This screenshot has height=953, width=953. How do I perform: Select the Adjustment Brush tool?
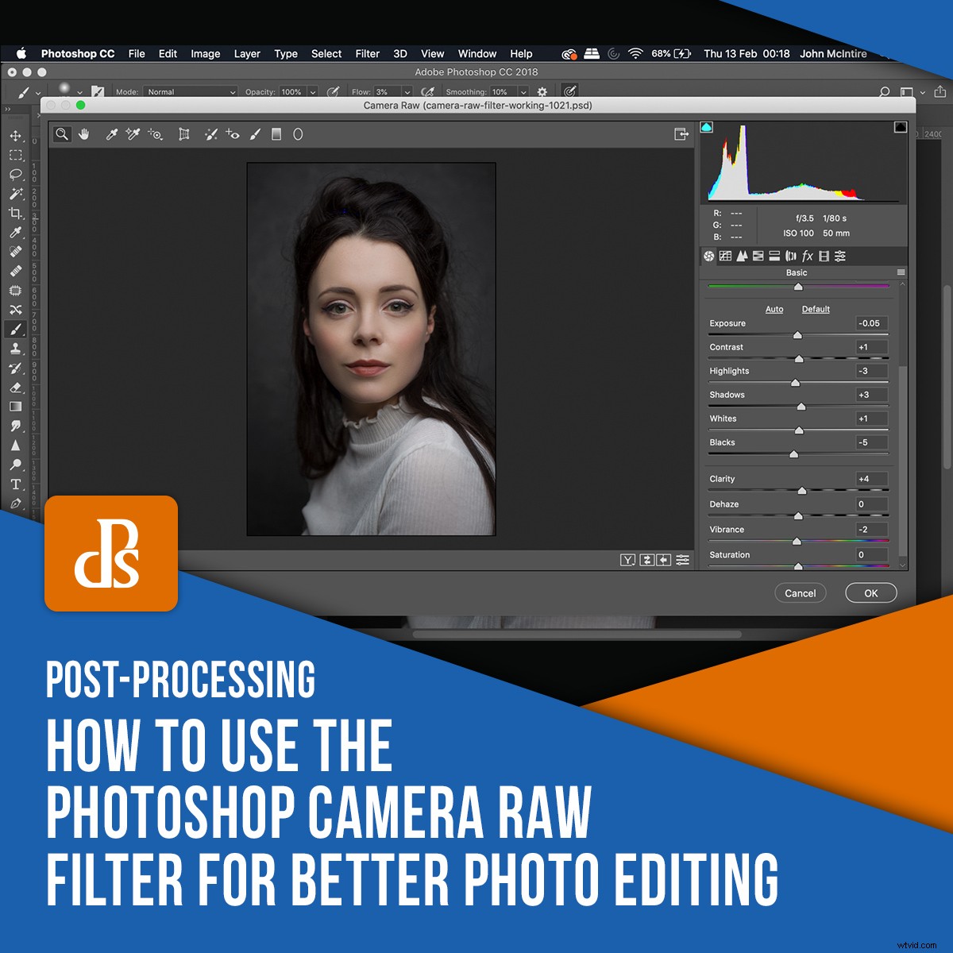tap(254, 134)
